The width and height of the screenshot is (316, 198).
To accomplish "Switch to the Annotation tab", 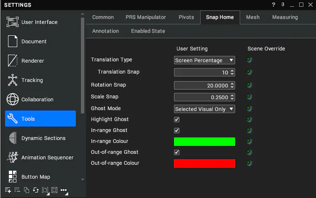I will pos(105,31).
